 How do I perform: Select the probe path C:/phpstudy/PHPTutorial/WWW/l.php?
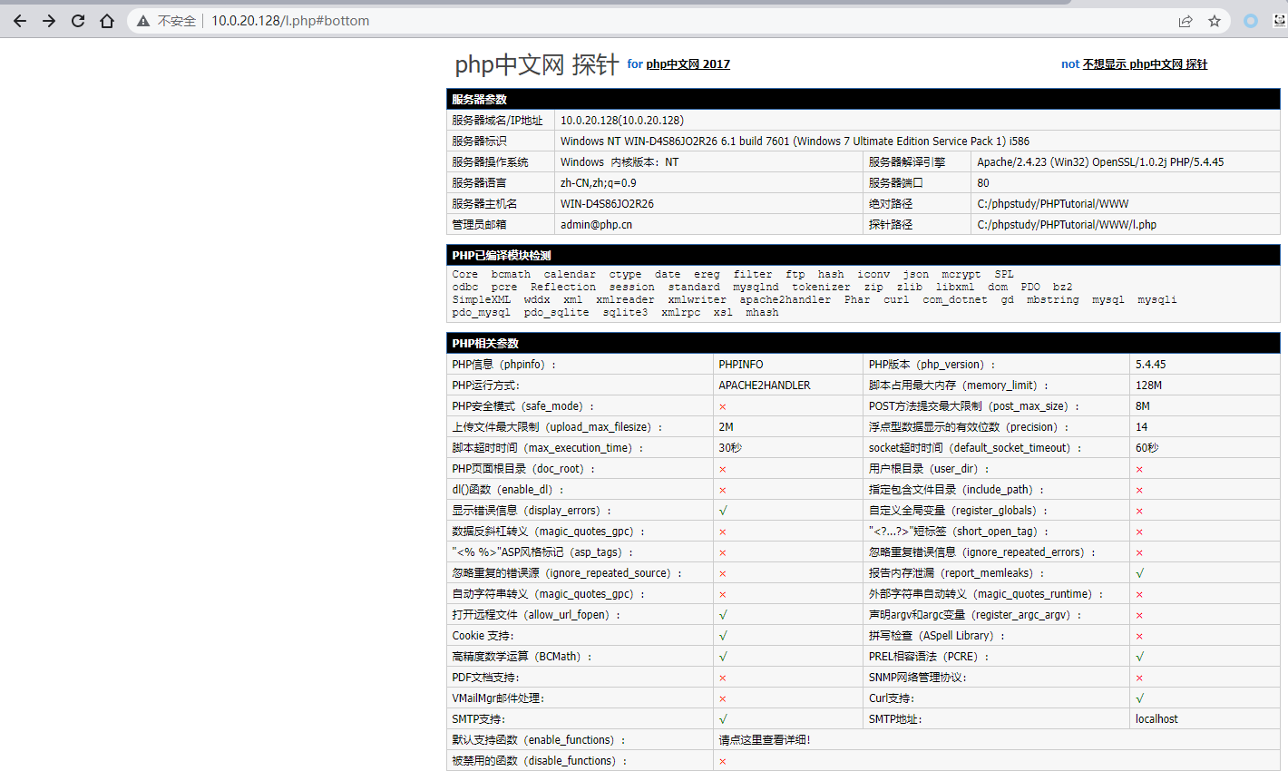(x=1067, y=225)
